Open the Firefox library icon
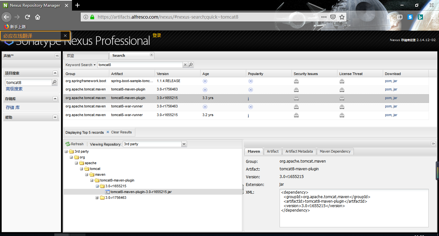The height and width of the screenshot is (236, 439). click(390, 17)
